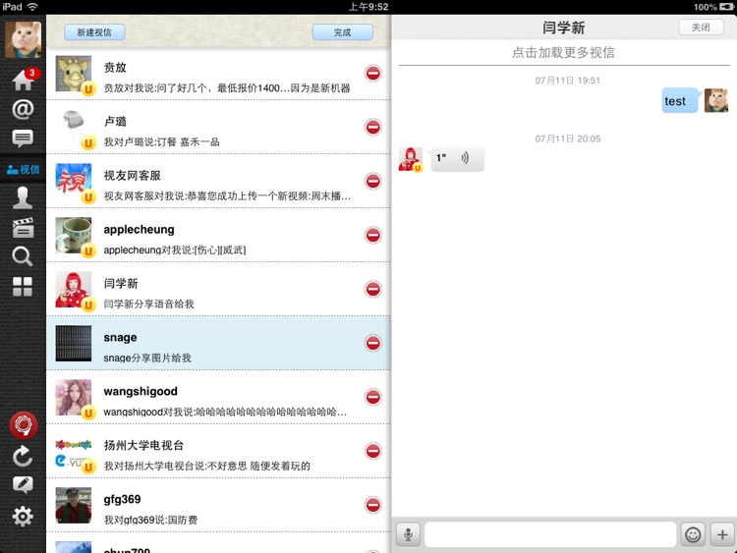Select the 视信 tab in sidebar
Image resolution: width=737 pixels, height=553 pixels.
(23, 170)
